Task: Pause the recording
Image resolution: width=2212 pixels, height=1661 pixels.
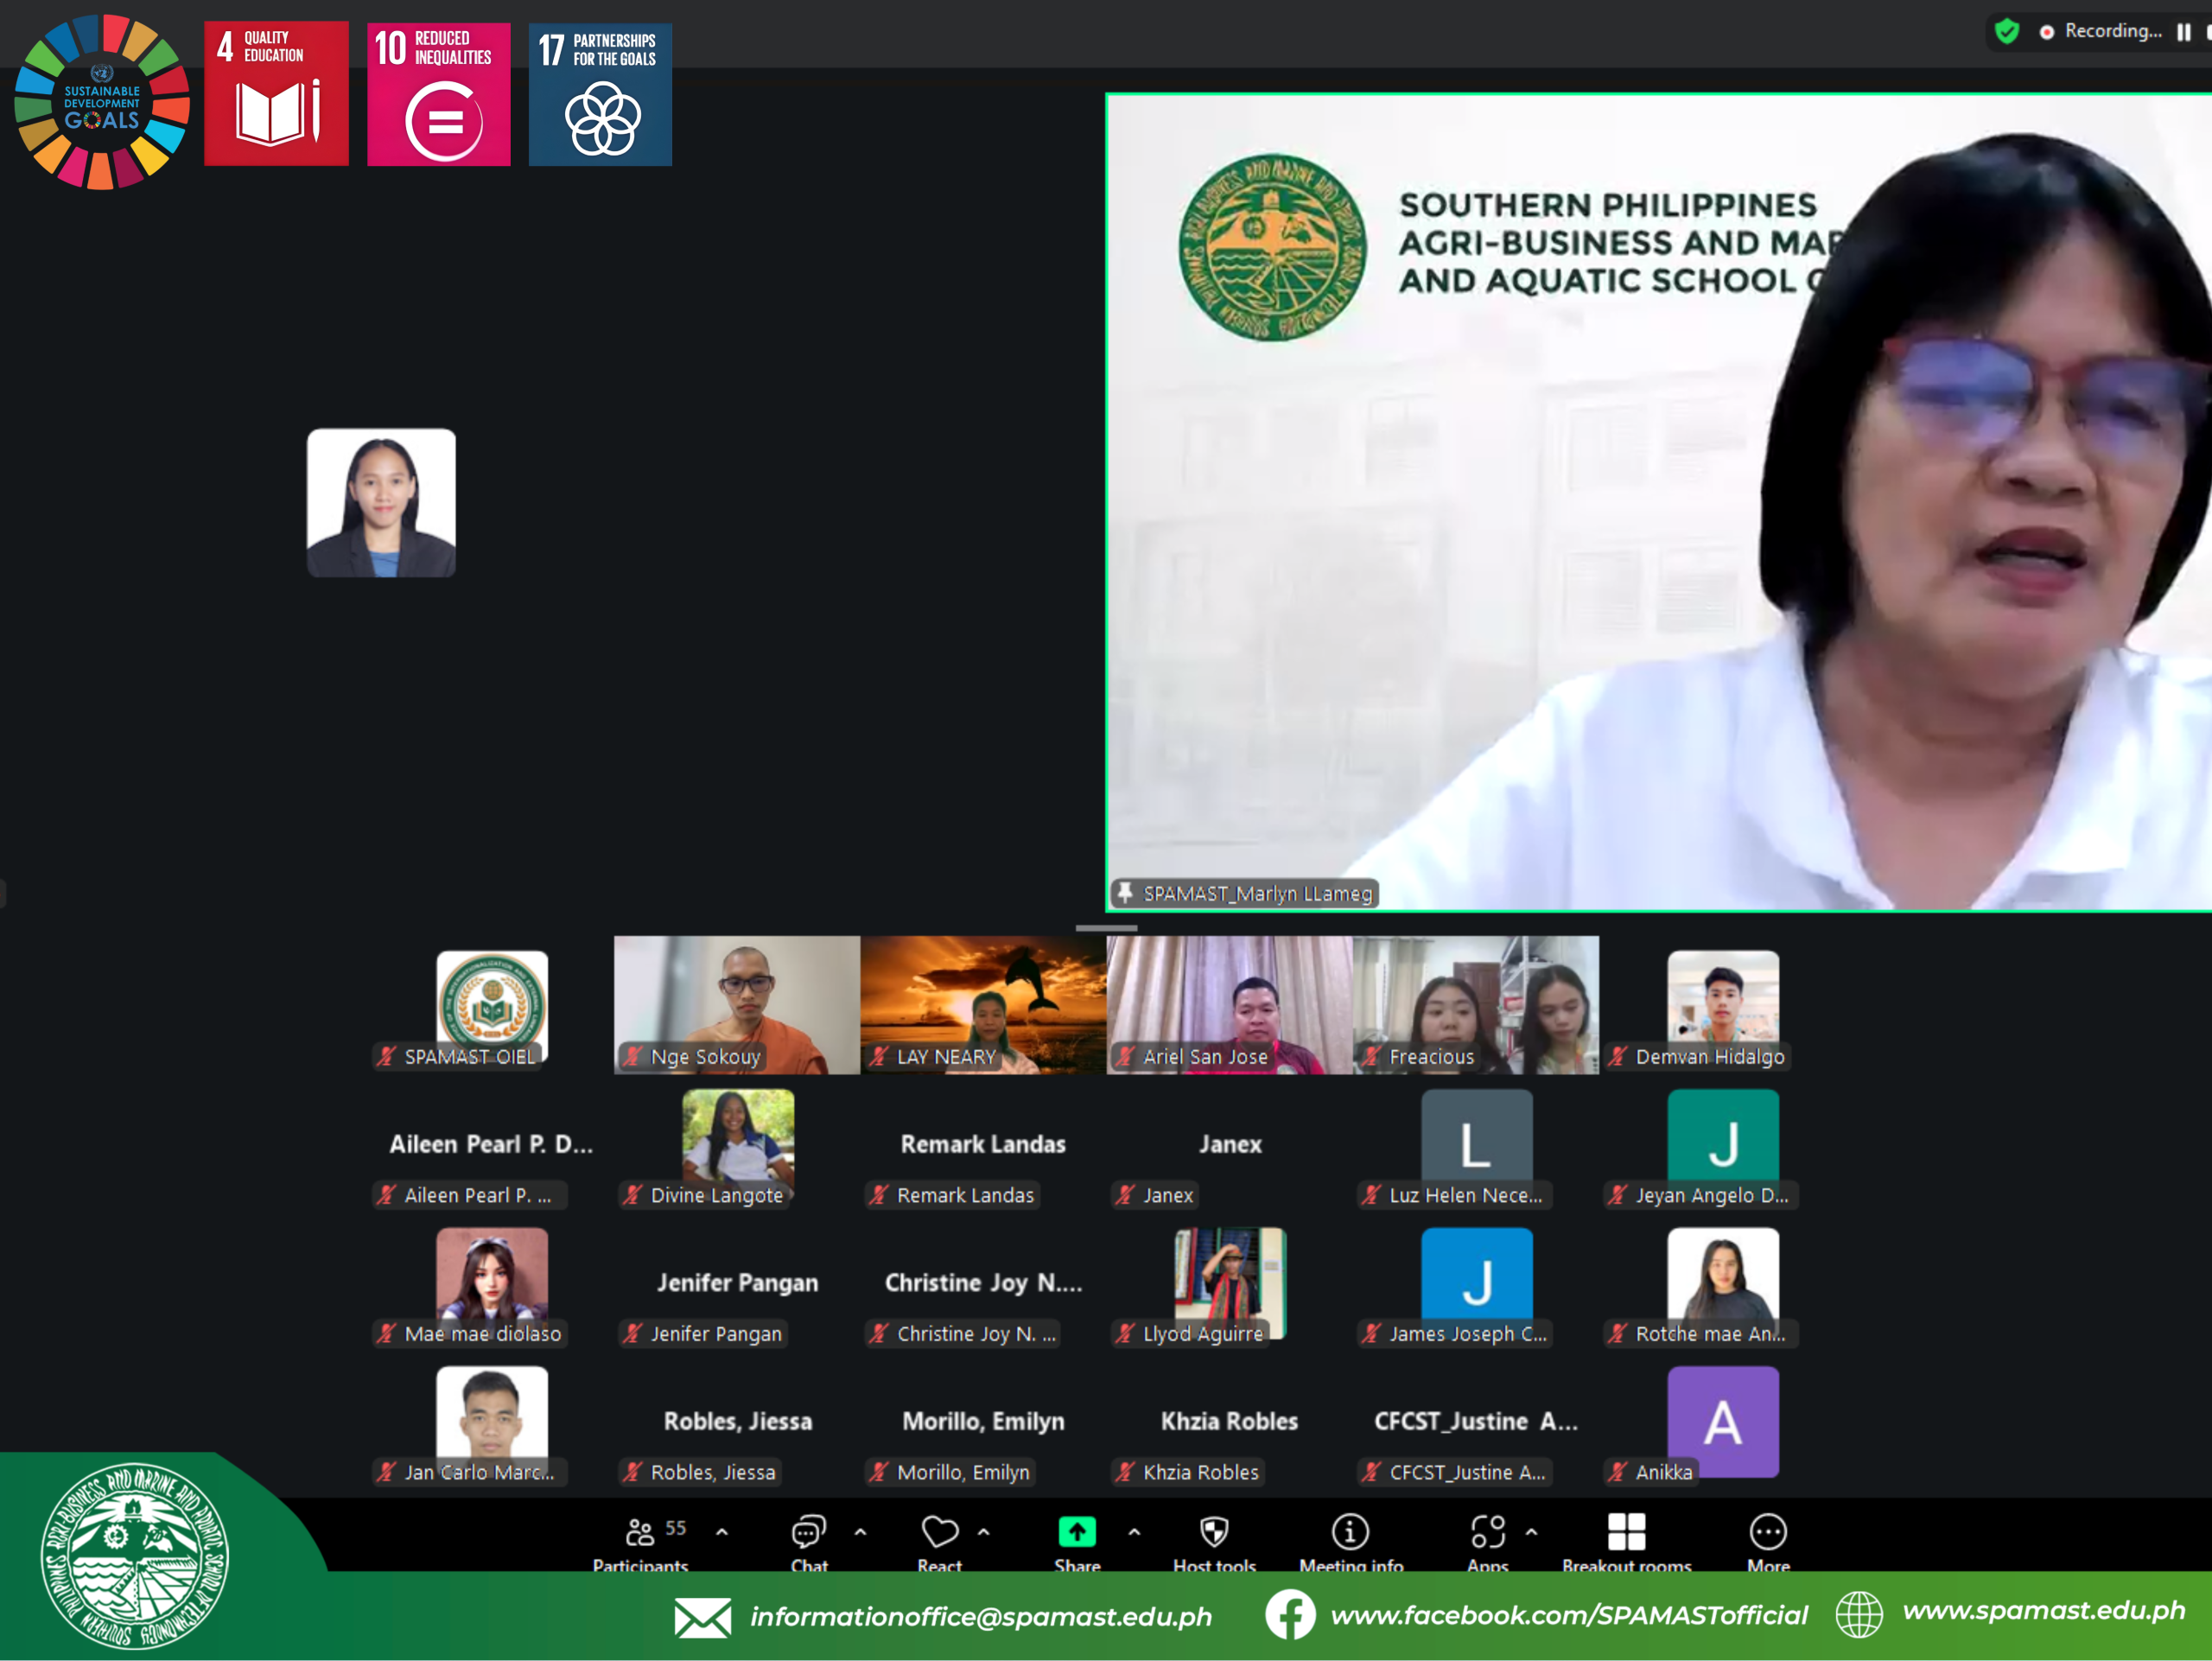Action: click(2183, 32)
